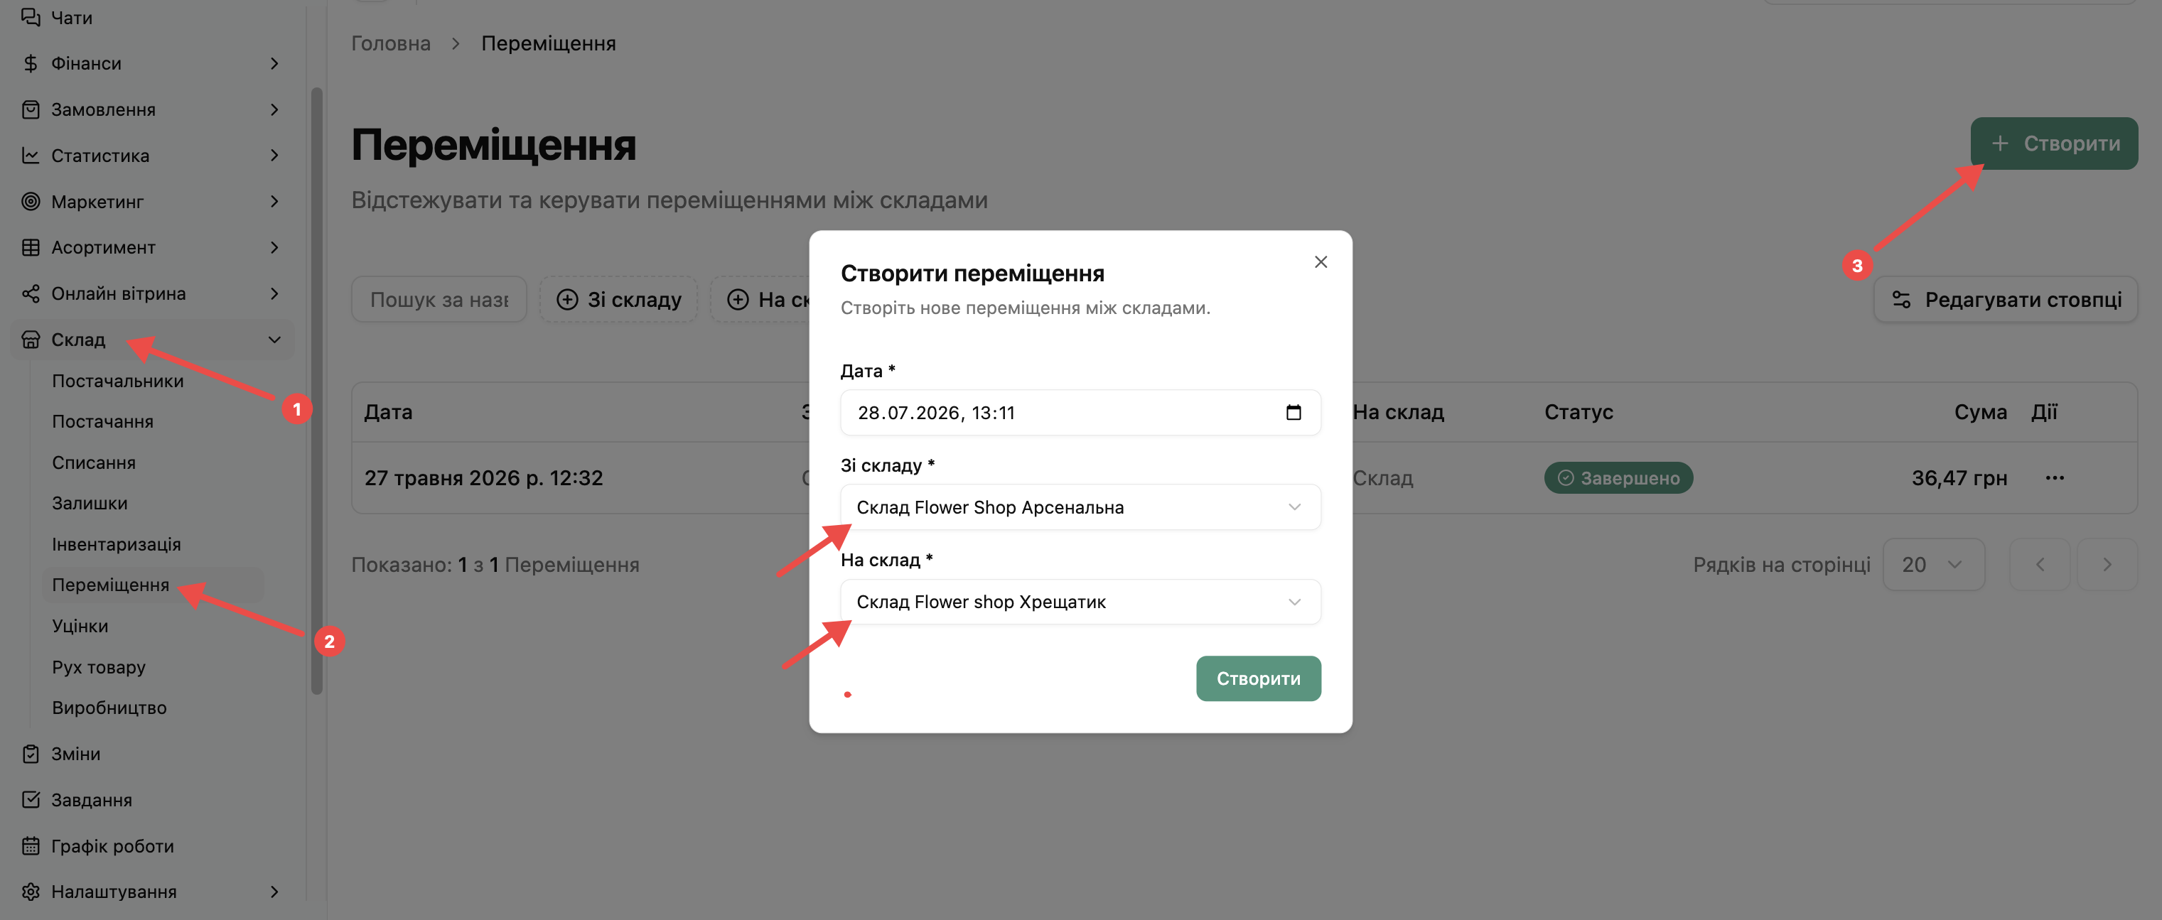Open the calendar picker in Дата field
The width and height of the screenshot is (2162, 920).
coord(1294,413)
